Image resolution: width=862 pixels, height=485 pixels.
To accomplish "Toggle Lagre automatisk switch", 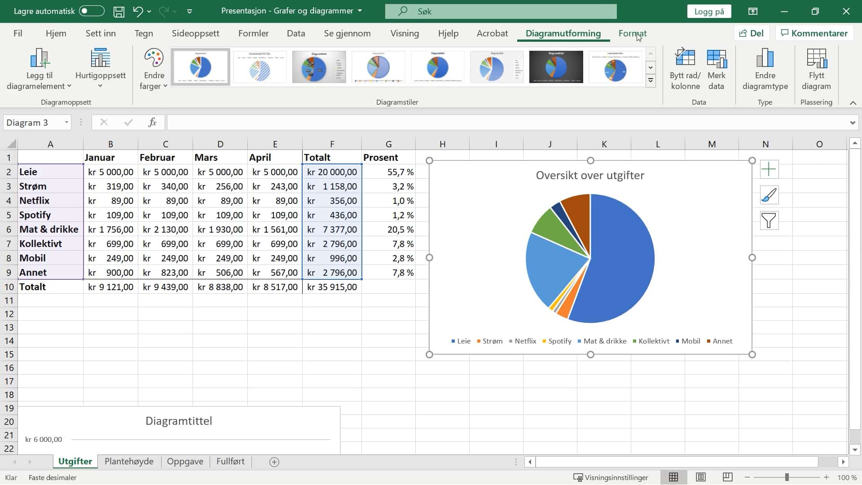I will [92, 11].
